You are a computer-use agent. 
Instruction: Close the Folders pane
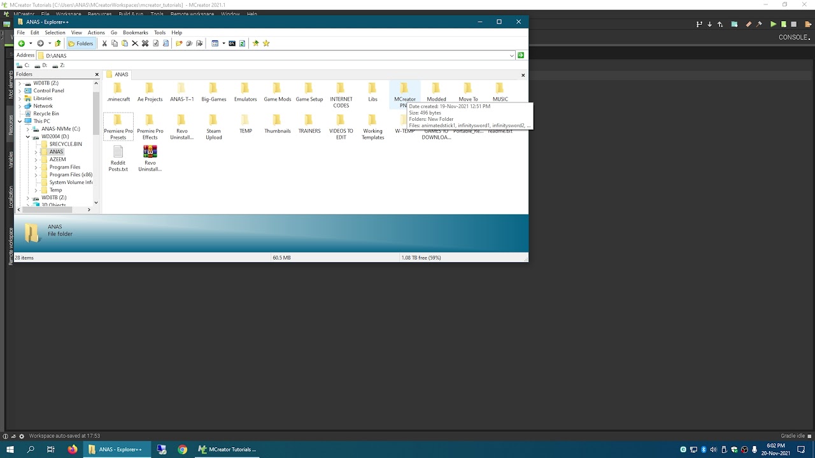click(x=97, y=74)
